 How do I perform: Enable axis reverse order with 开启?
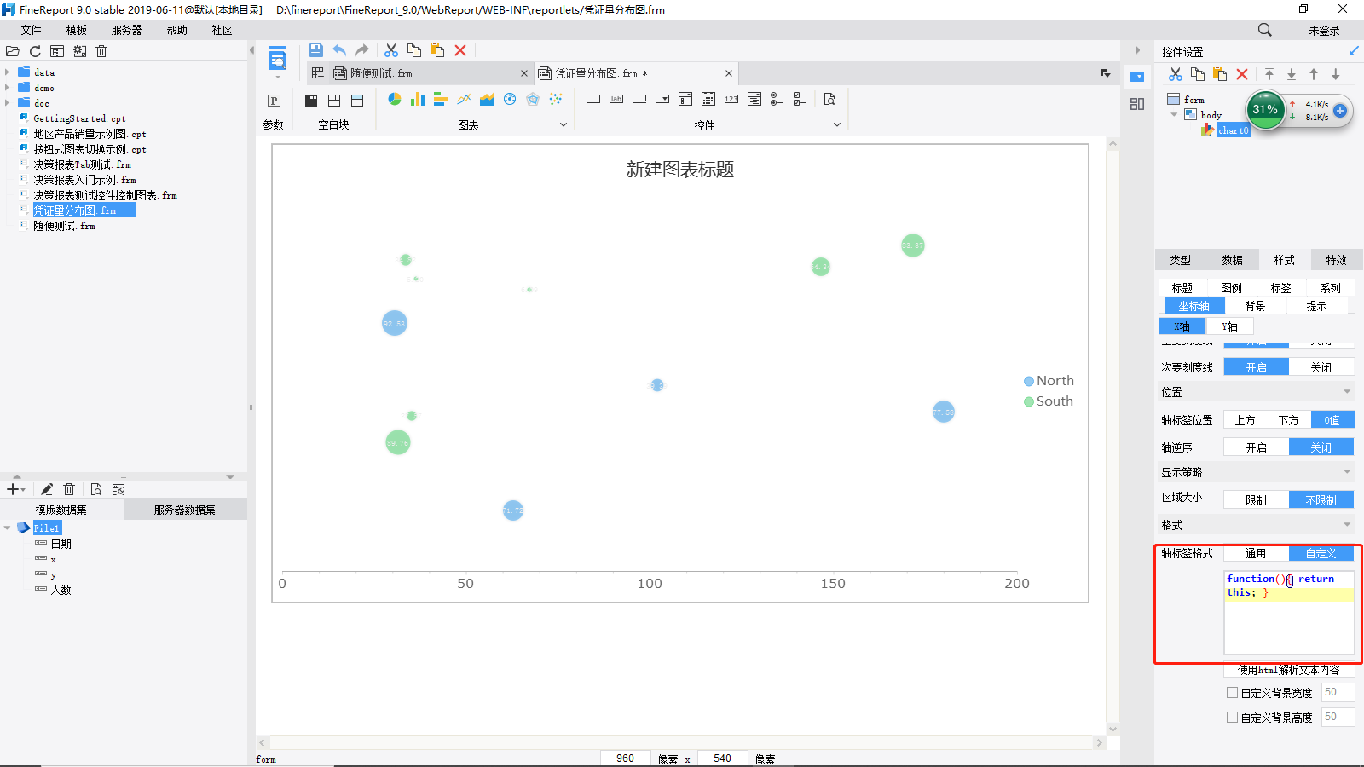(1257, 447)
